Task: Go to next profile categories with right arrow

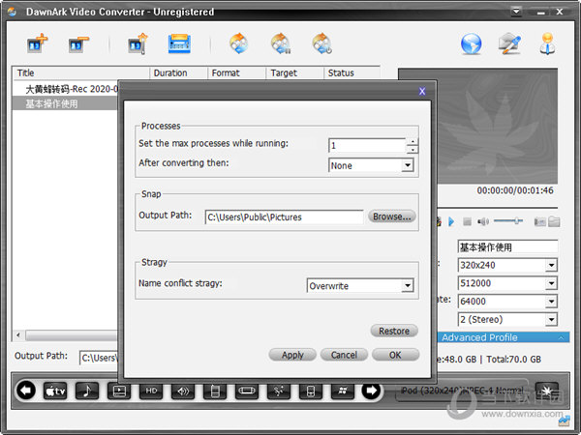Action: 371,391
